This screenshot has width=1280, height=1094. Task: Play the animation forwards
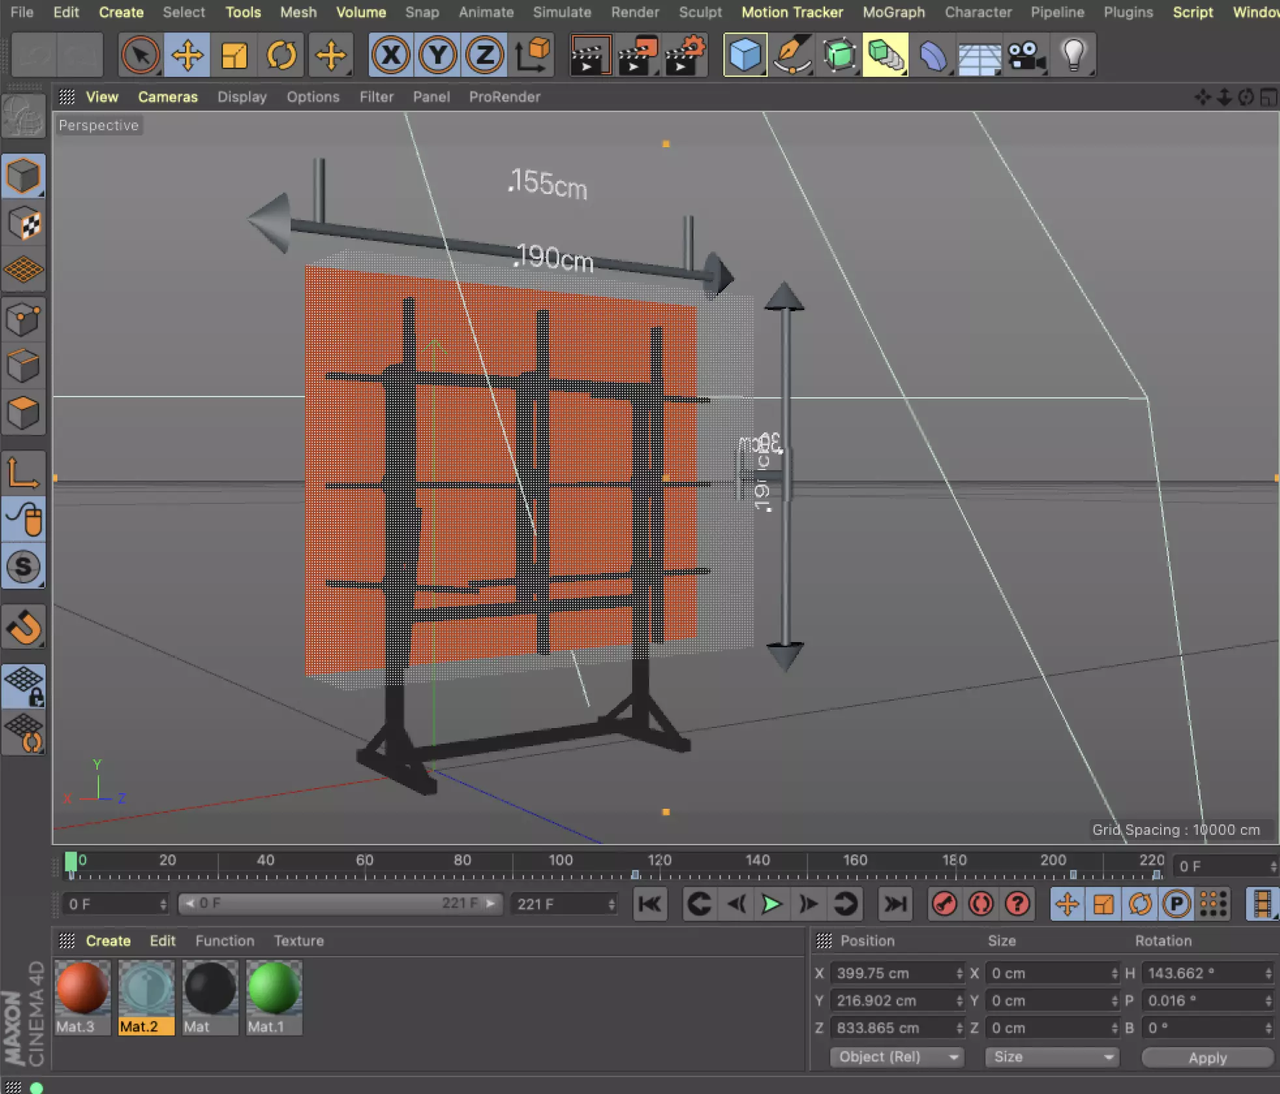(x=772, y=904)
